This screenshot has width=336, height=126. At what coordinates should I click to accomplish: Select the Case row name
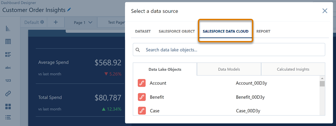point(155,111)
